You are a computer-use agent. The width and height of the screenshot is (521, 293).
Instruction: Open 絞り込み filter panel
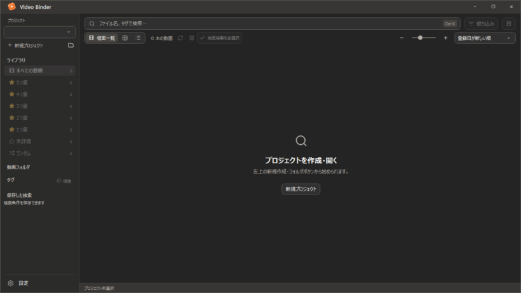point(481,24)
